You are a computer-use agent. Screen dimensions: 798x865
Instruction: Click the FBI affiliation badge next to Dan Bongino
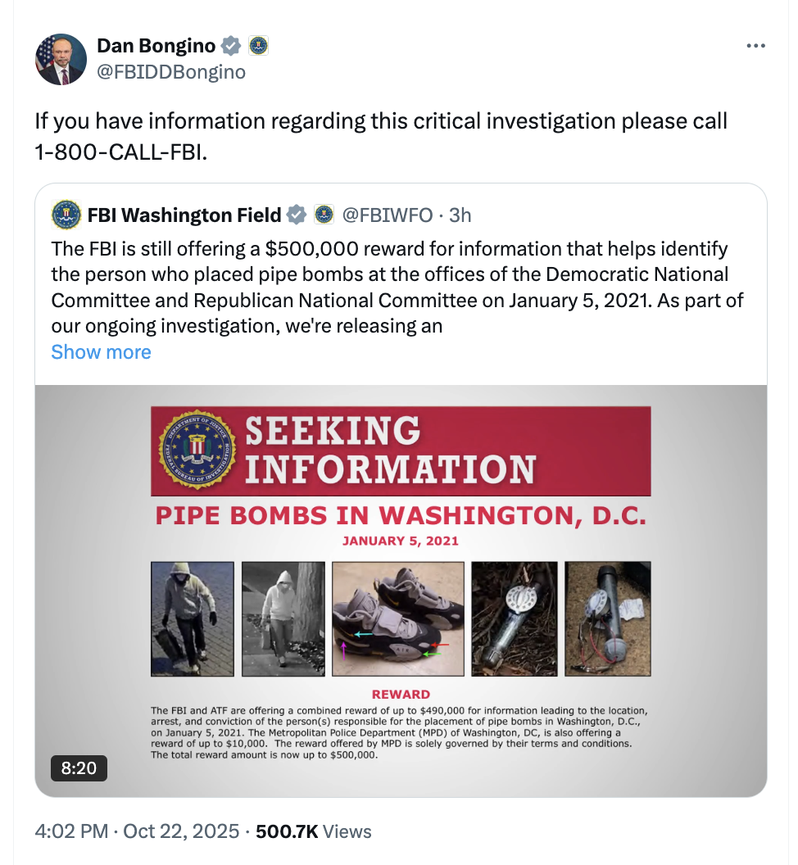coord(259,46)
